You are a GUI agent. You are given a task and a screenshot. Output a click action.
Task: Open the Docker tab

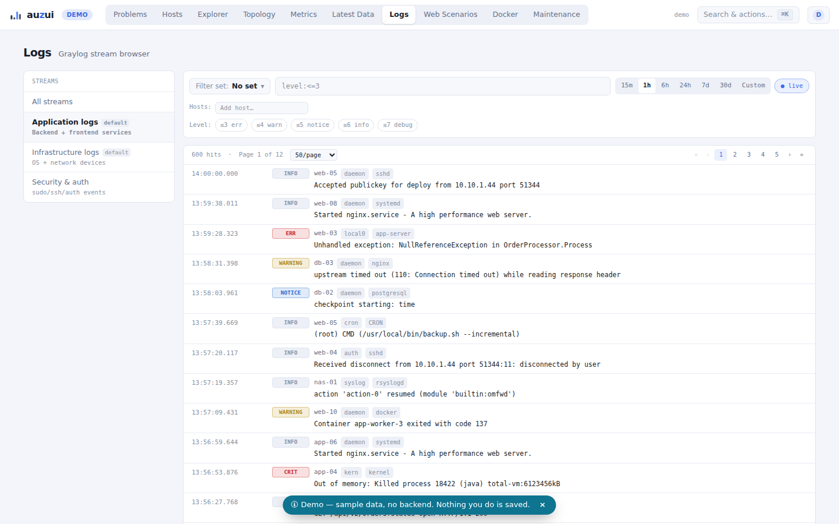(505, 15)
